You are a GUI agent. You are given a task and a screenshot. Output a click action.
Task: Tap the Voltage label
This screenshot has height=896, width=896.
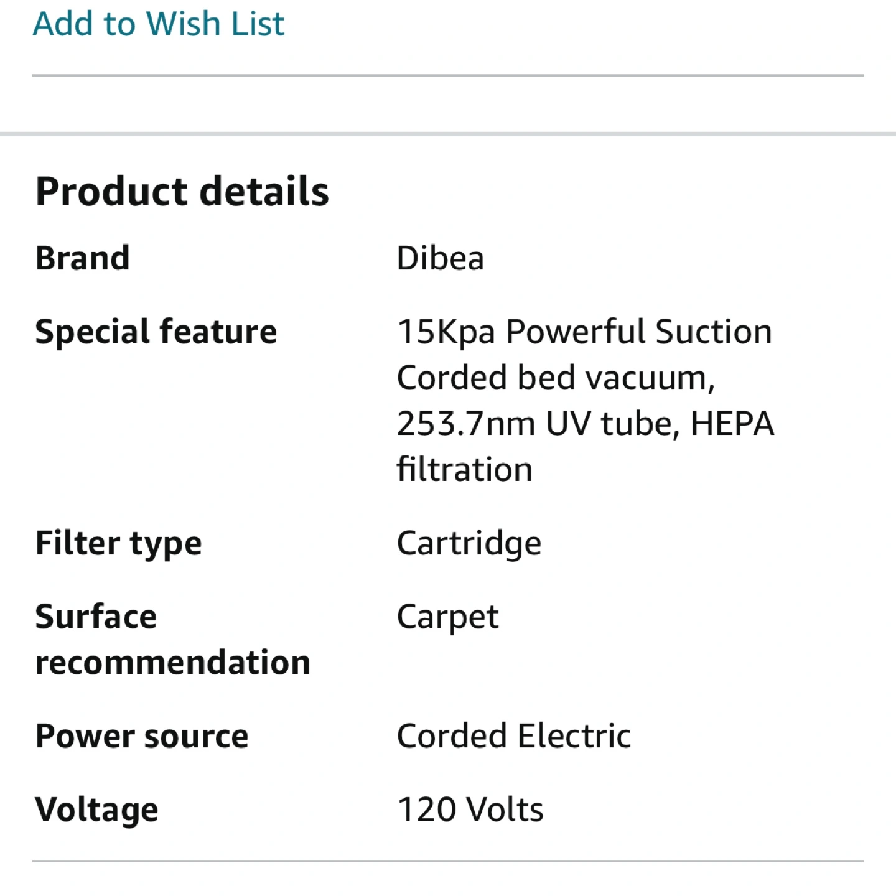point(96,810)
